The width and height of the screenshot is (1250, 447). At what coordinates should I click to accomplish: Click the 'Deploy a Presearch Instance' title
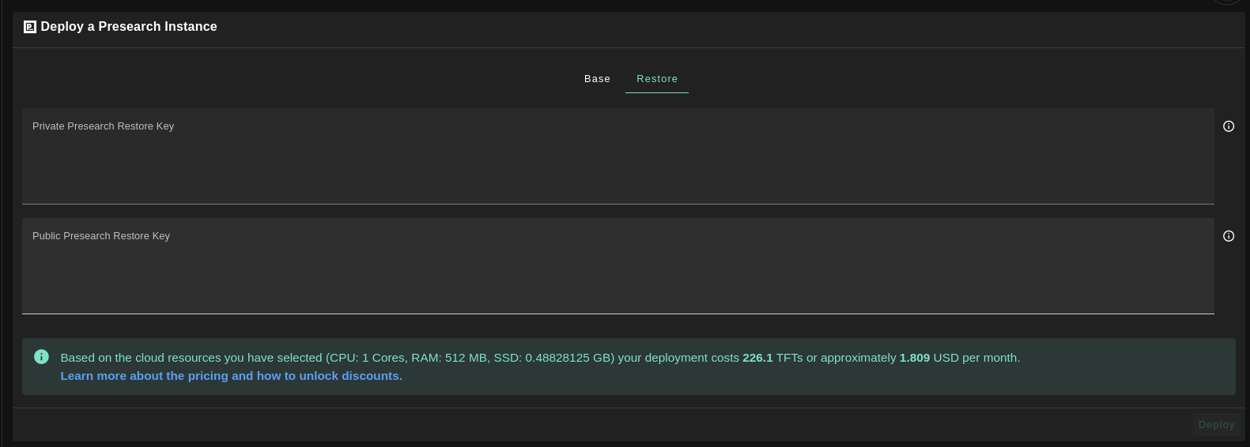(x=129, y=27)
